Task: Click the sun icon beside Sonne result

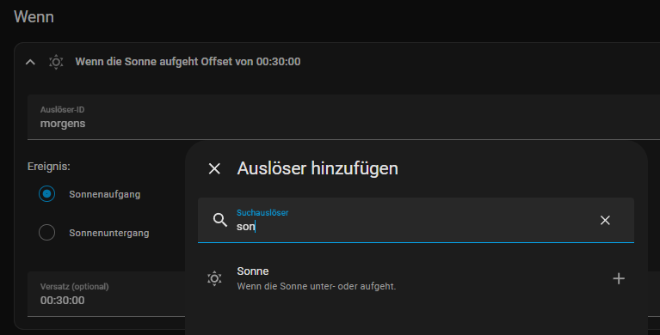Action: coord(214,278)
